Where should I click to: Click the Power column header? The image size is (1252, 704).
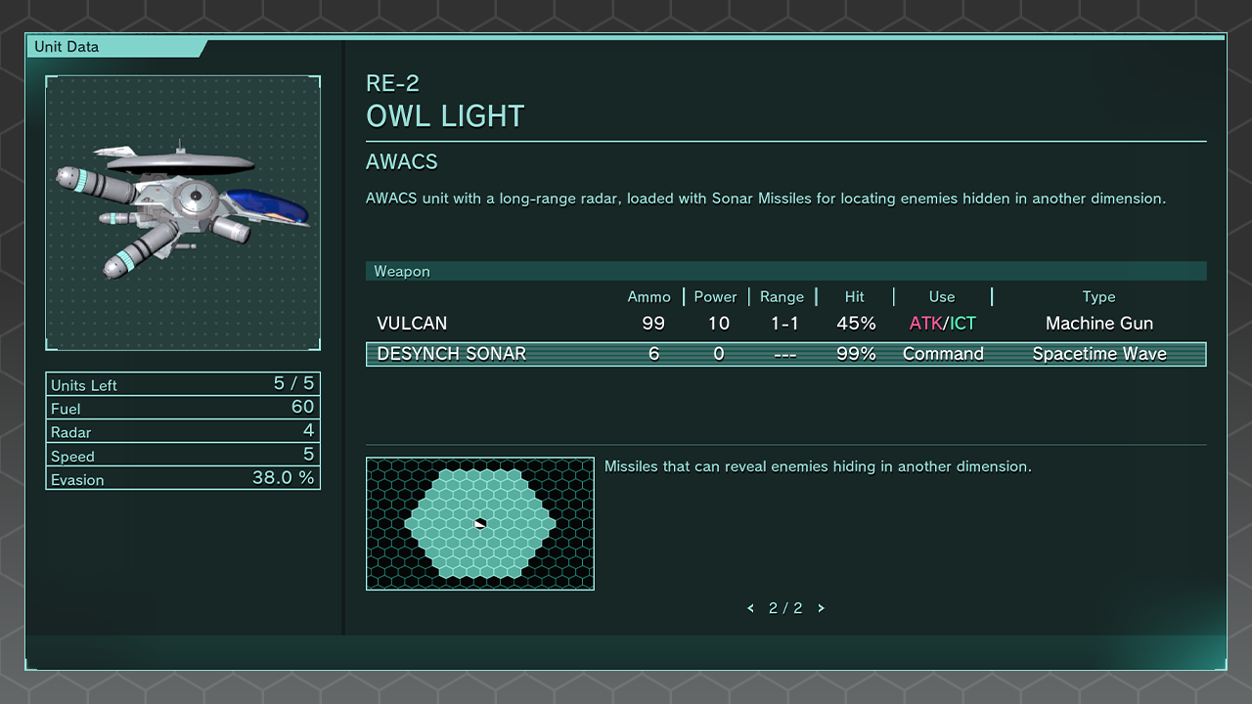(x=715, y=297)
